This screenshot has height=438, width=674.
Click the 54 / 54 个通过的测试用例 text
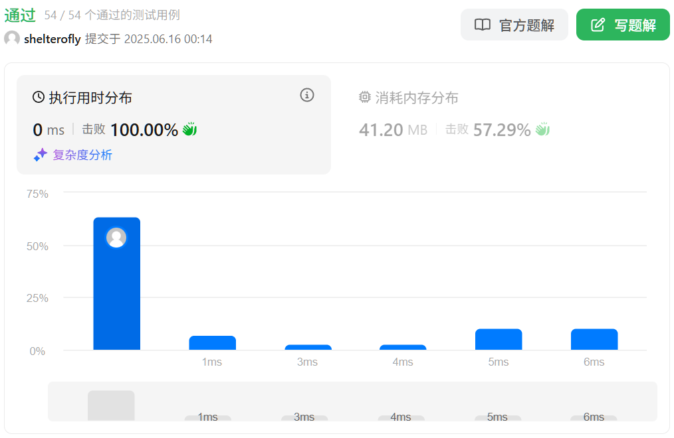pyautogui.click(x=112, y=15)
